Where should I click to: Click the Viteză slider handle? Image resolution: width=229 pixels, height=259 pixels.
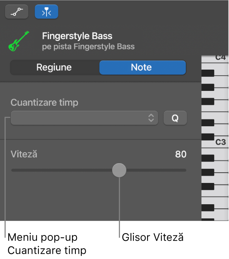119,170
